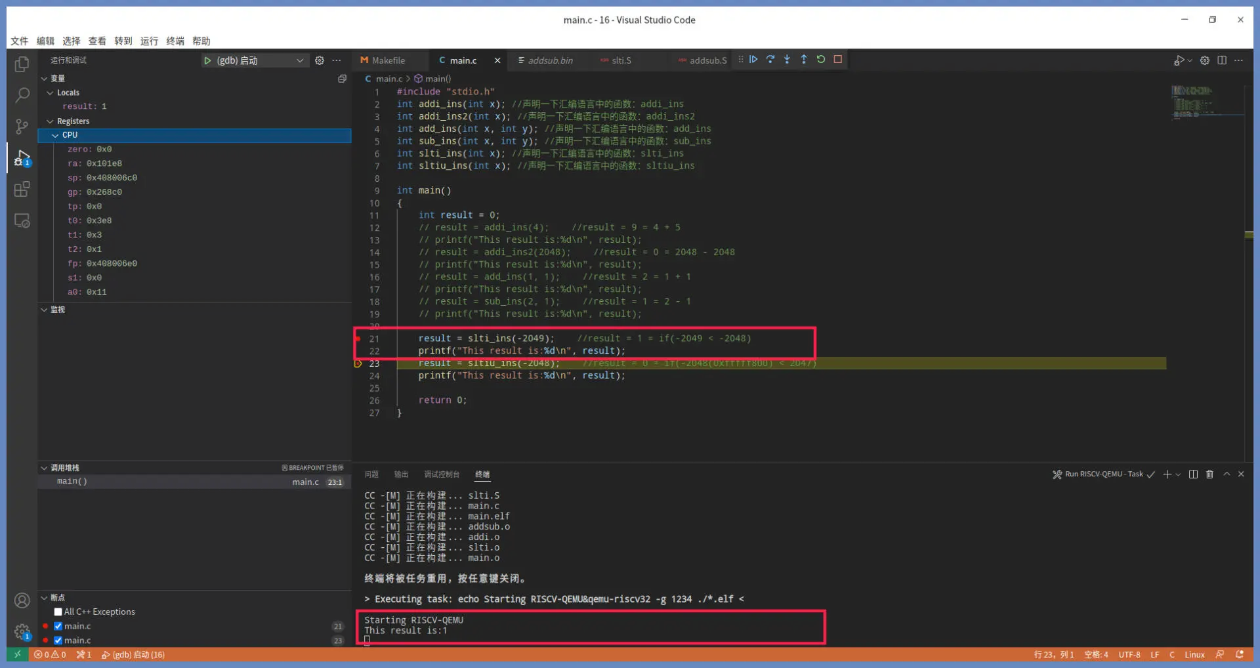
Task: Click main() breadcrumb item
Action: pyautogui.click(x=432, y=79)
